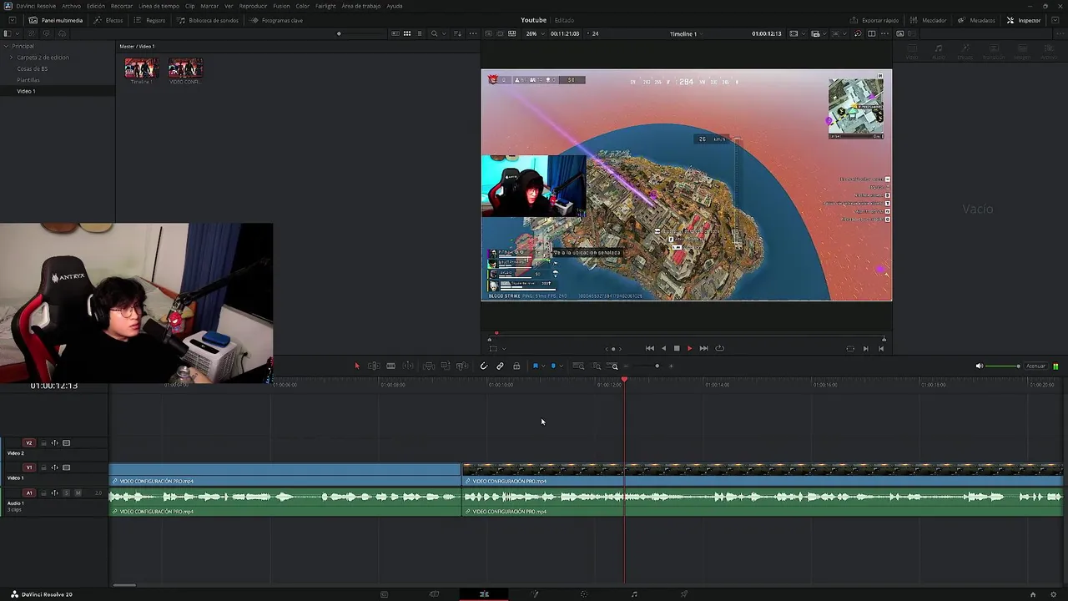Stop playback in the viewer

point(677,348)
